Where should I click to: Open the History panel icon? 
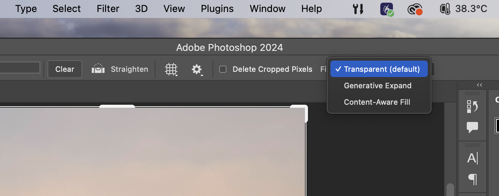pos(472,107)
